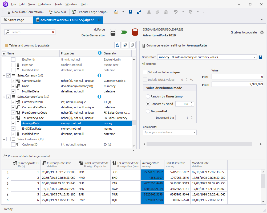Viewport: 267px width, 213px height.
Task: Click the dbForge Data Generator source icon
Action: point(113,32)
